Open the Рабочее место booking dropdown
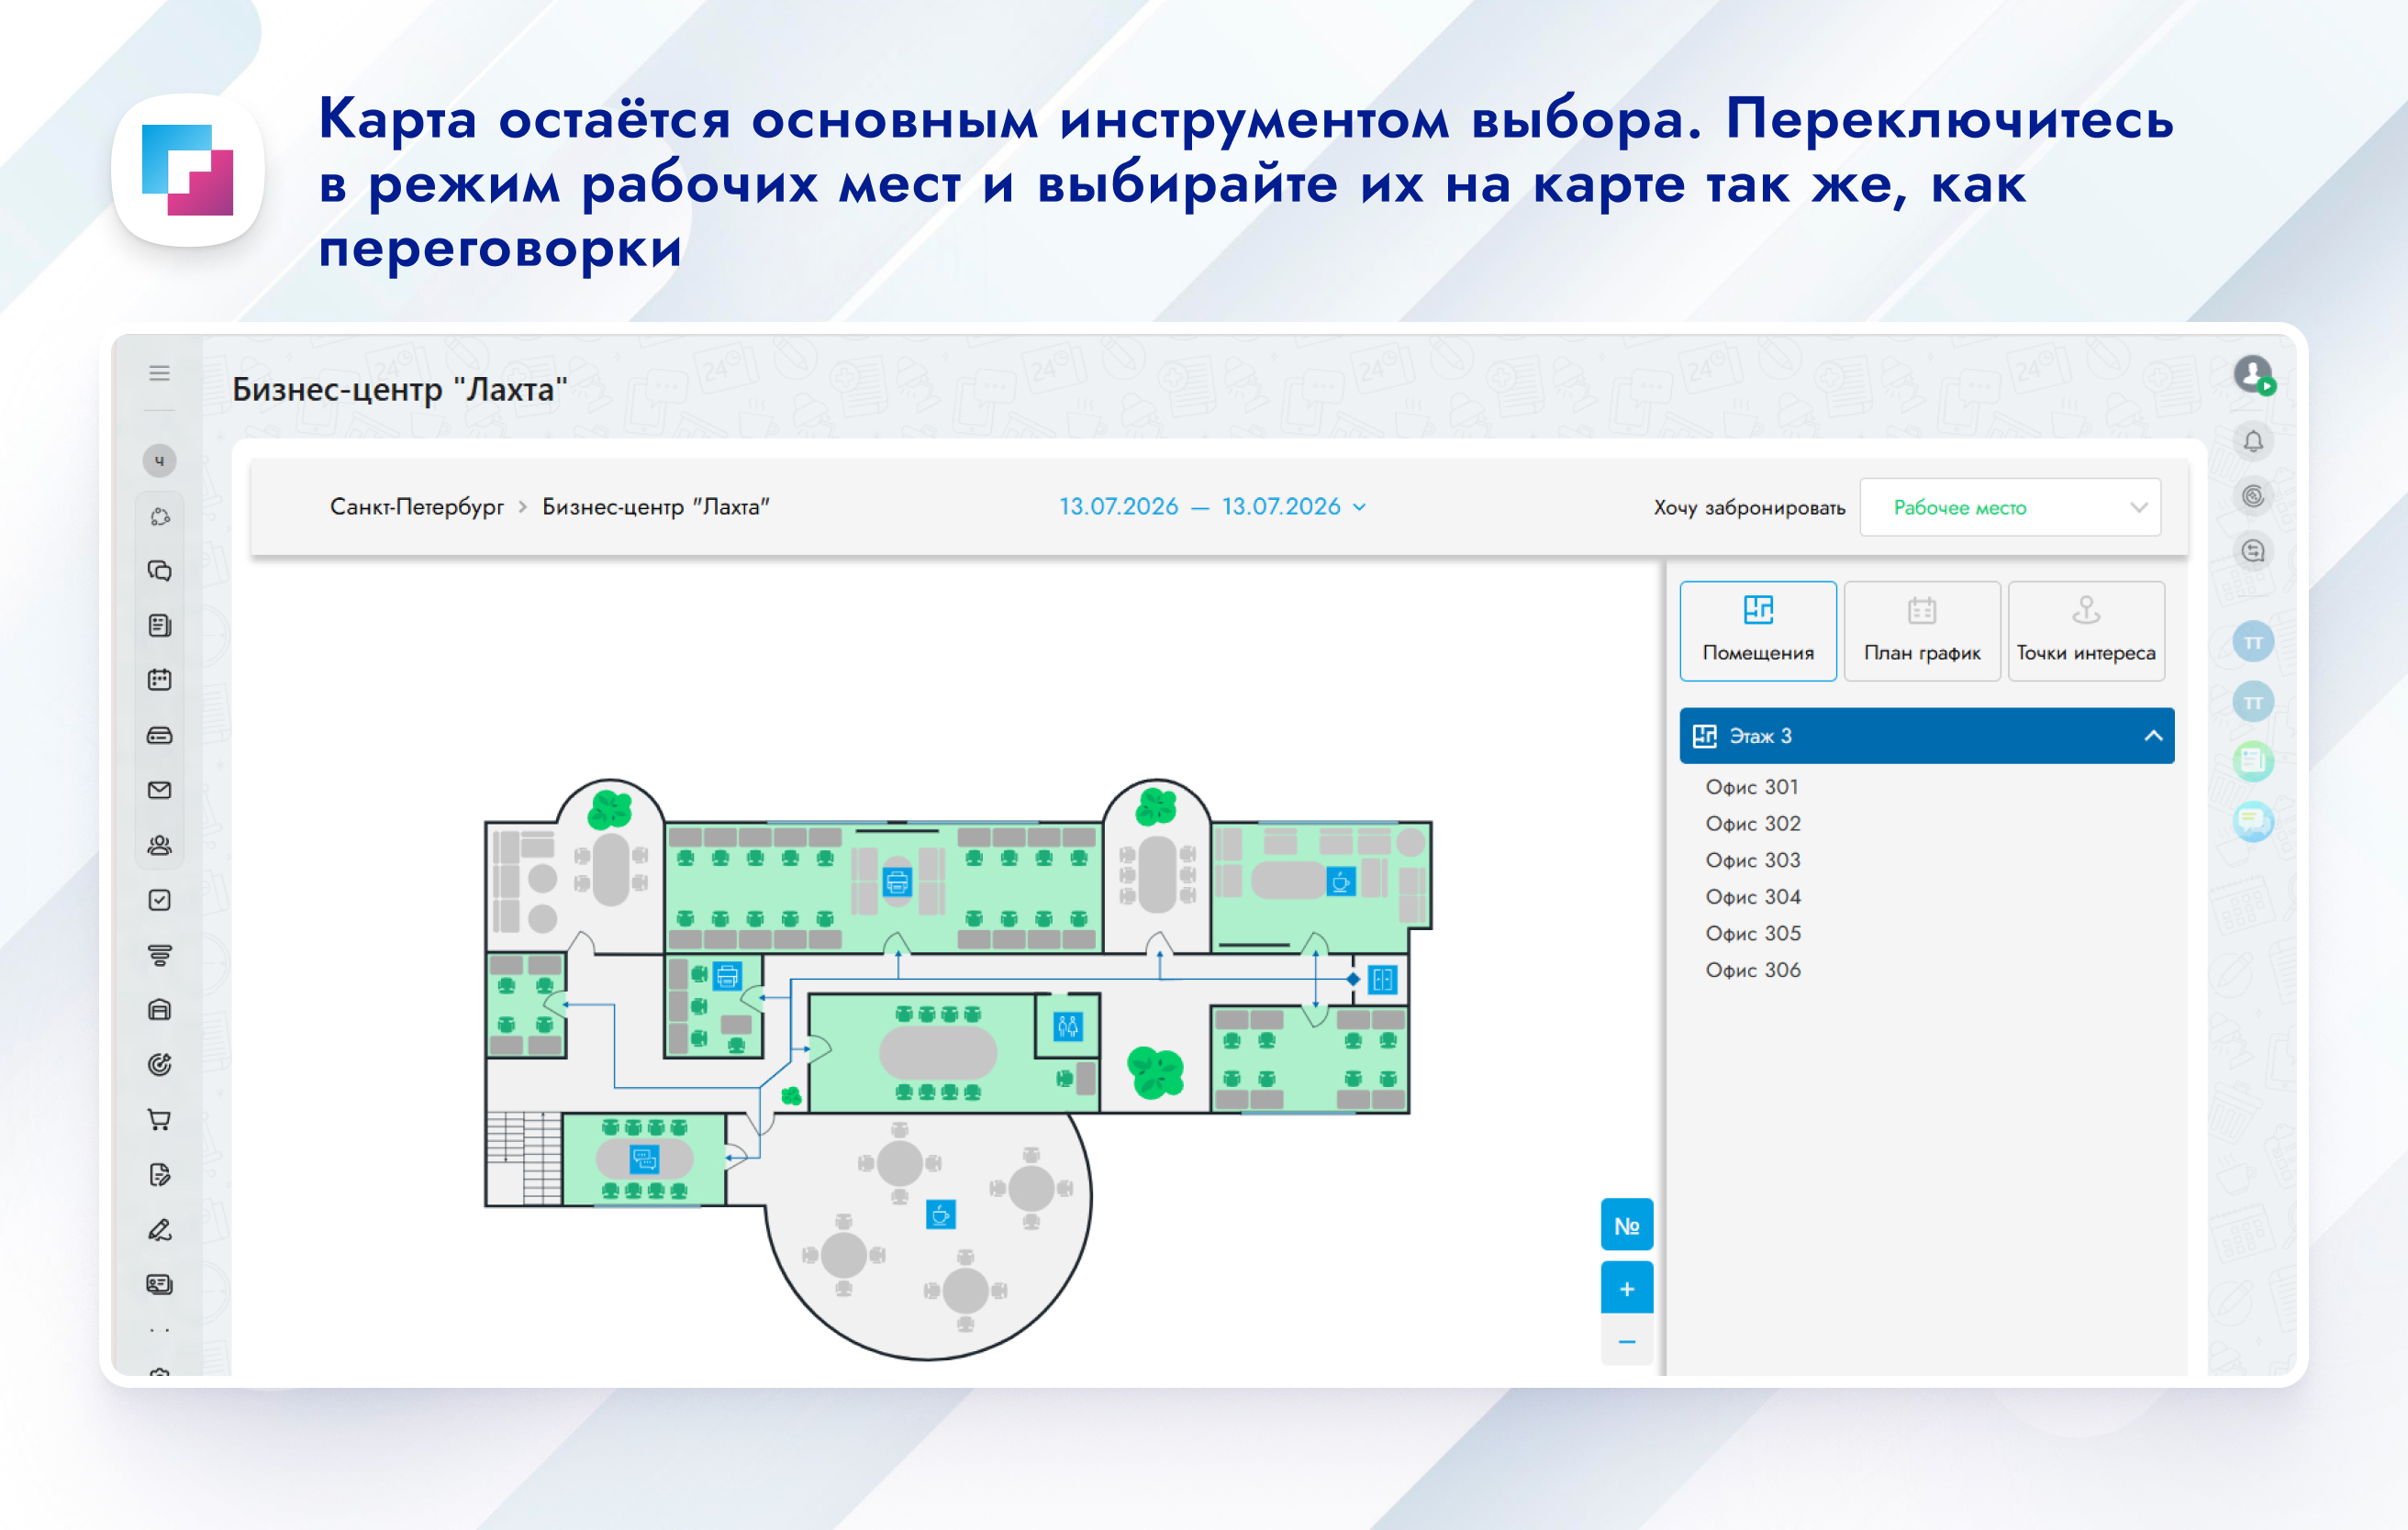The height and width of the screenshot is (1530, 2408). [x=2009, y=506]
